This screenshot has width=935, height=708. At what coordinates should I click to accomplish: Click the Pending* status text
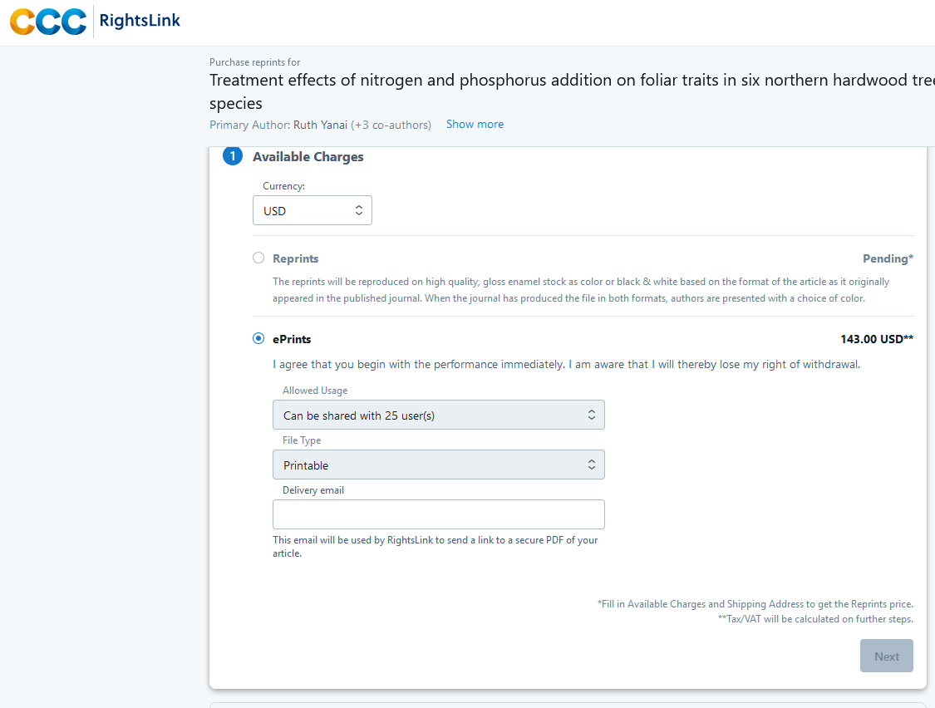(888, 258)
